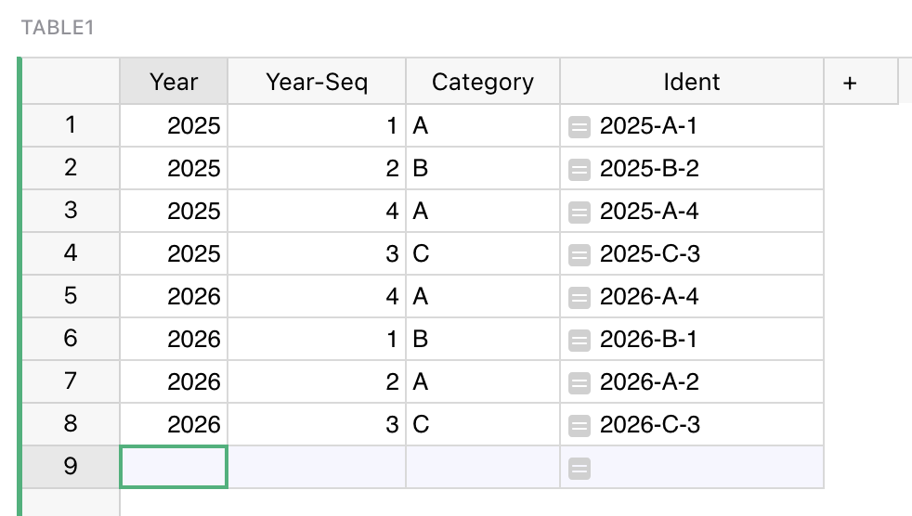Select the Year-Seq column header
Viewport: 912px width, 516px height.
317,83
